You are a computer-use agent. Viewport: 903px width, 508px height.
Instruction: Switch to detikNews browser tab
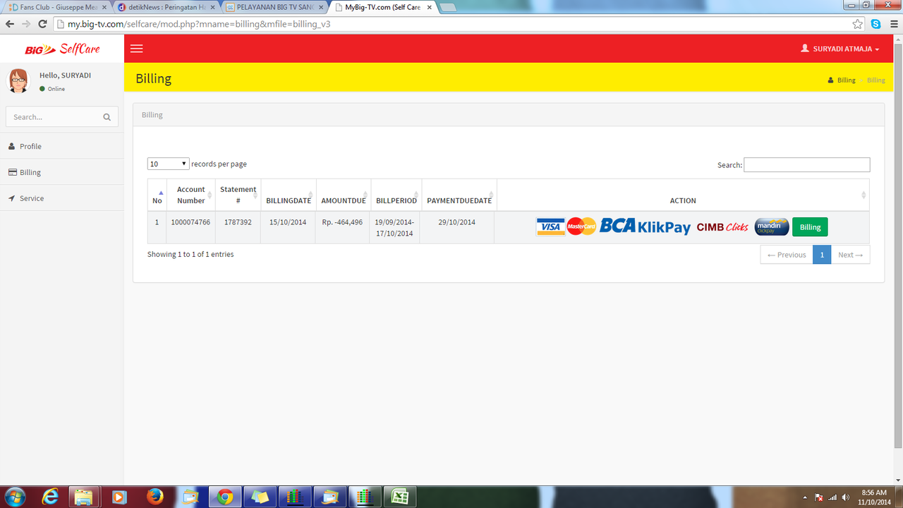166,6
